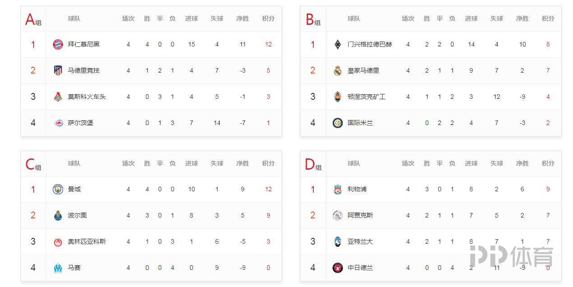The width and height of the screenshot is (573, 287).
Task: Select the D组 group heading
Action: [x=313, y=164]
